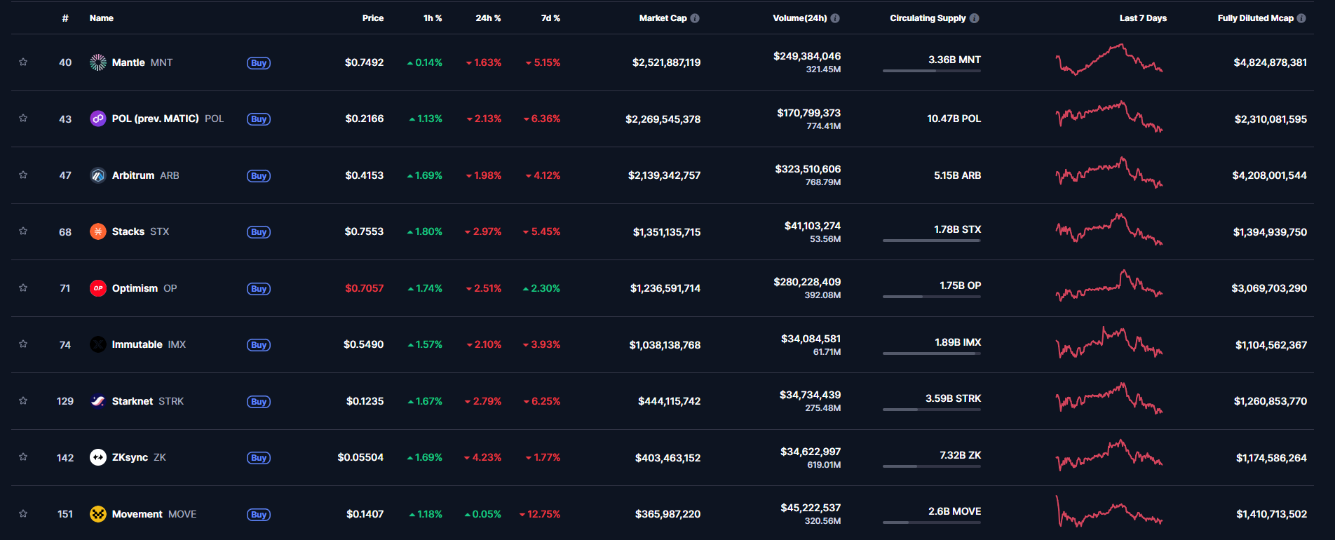The width and height of the screenshot is (1335, 540).
Task: Open the Stacks name link
Action: click(x=128, y=231)
